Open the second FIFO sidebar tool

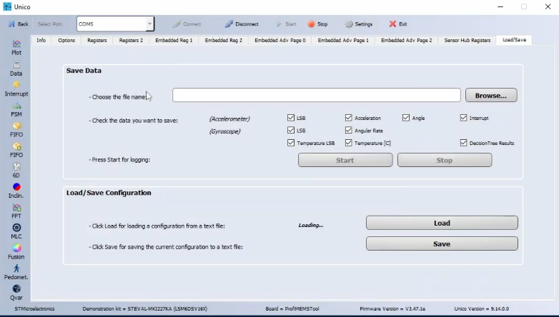(16, 151)
